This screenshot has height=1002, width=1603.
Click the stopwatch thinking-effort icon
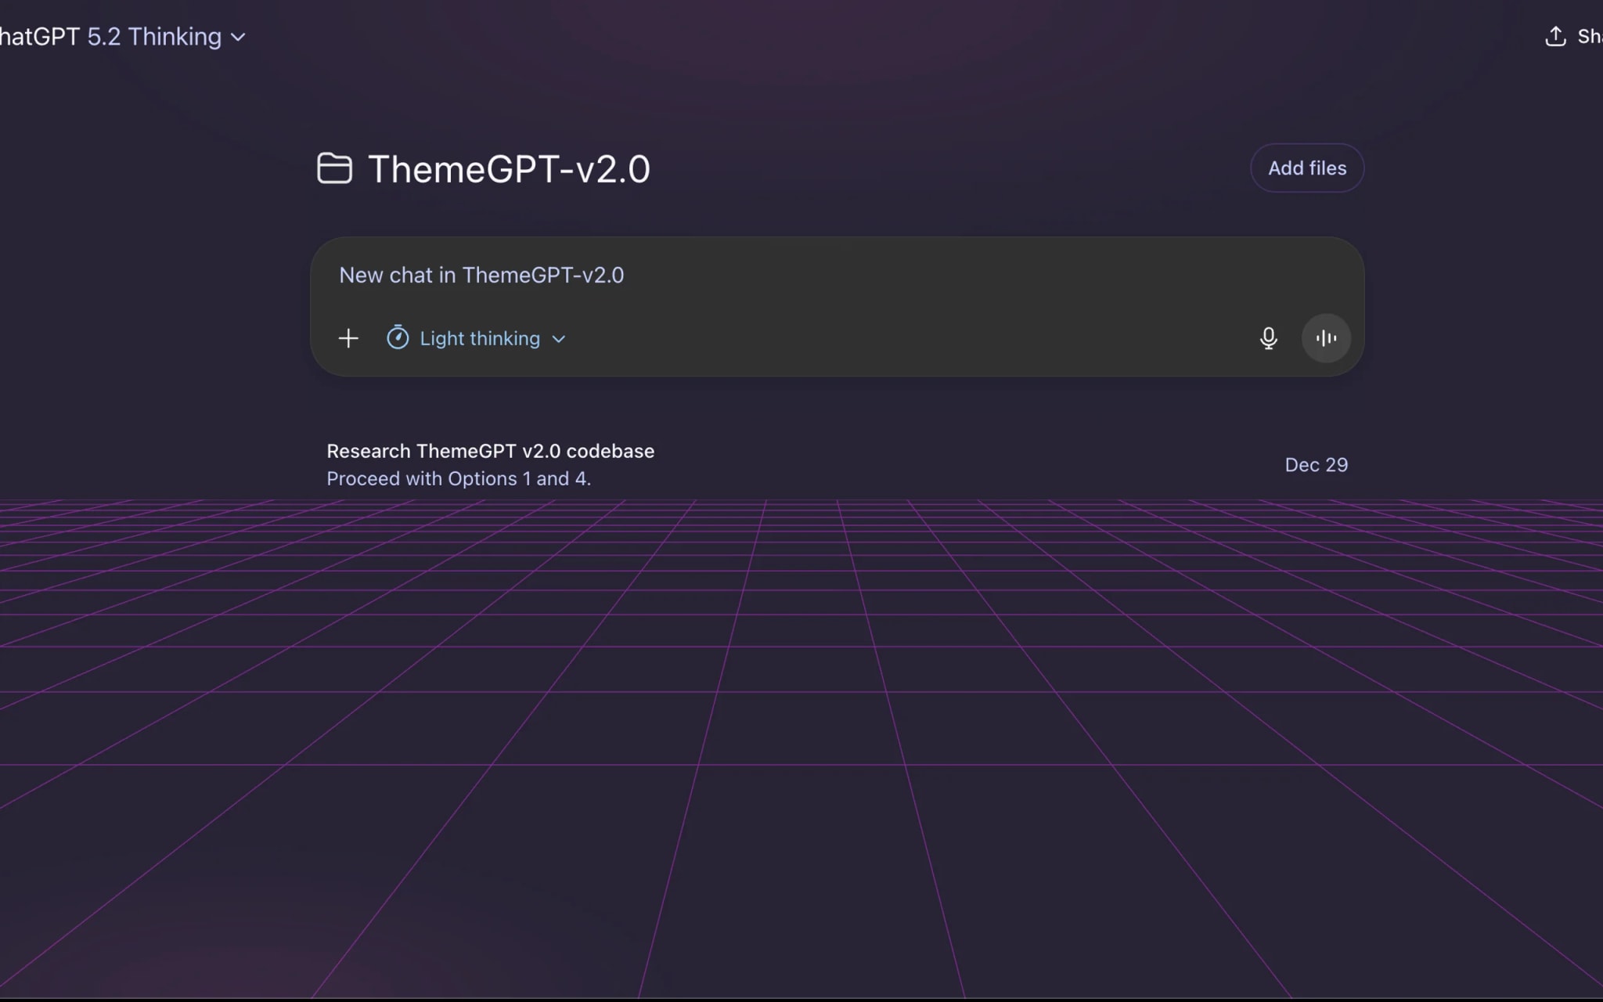coord(398,338)
